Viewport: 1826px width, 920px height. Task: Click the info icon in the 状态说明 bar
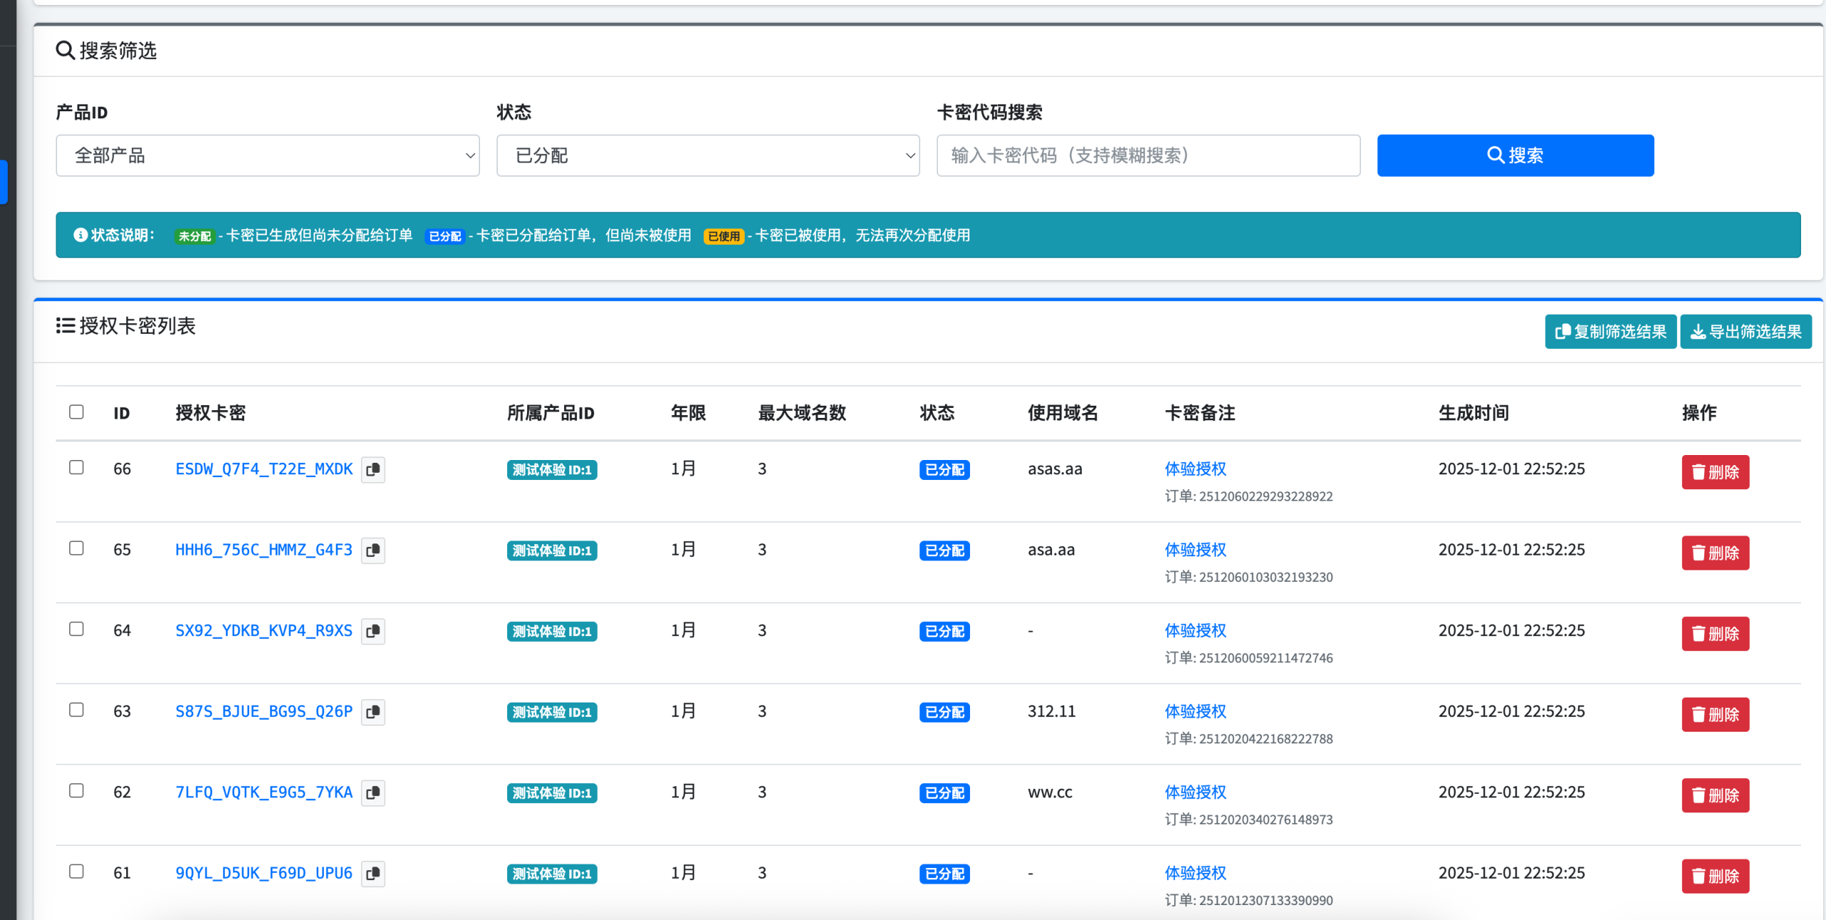pos(79,235)
